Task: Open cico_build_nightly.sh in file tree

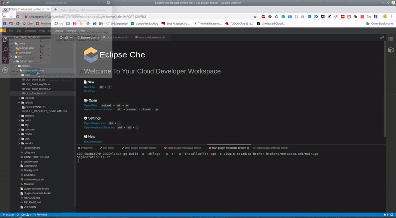Action: pyautogui.click(x=38, y=84)
